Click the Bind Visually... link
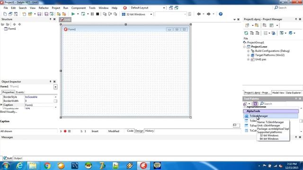This screenshot has width=303, height=170. 9,112
